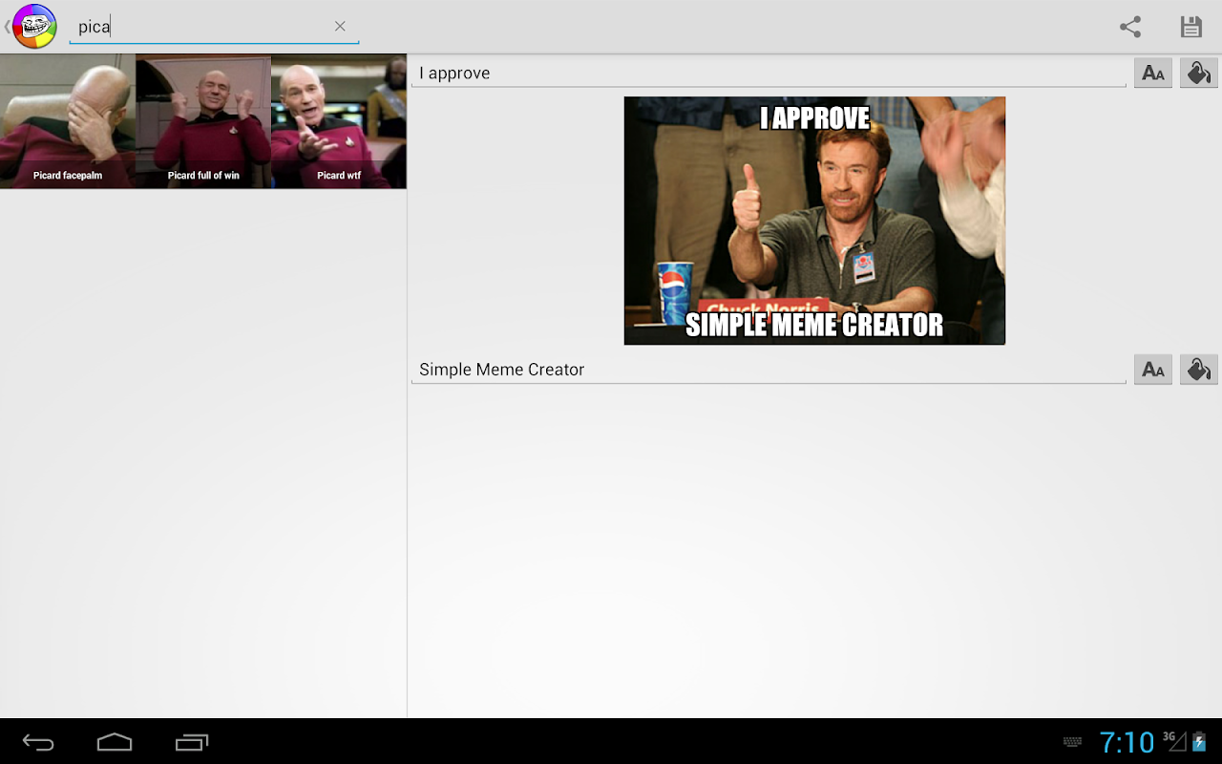Edit the bottom caption 'Simple Meme Creator' field
Image resolution: width=1222 pixels, height=764 pixels.
coord(769,370)
